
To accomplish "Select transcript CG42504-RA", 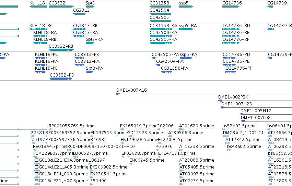I will 161,36.
